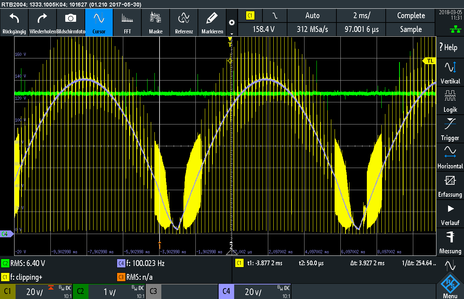Viewport: 464px width, 299px height.
Task: Select the falling edge trigger slope
Action: (275, 16)
